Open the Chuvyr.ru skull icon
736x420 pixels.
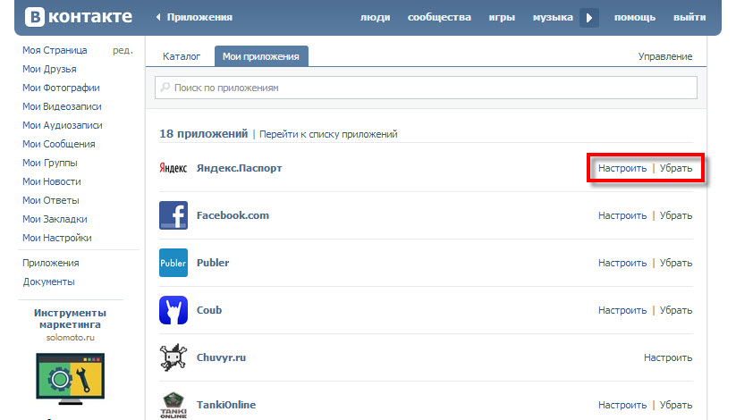pyautogui.click(x=173, y=357)
